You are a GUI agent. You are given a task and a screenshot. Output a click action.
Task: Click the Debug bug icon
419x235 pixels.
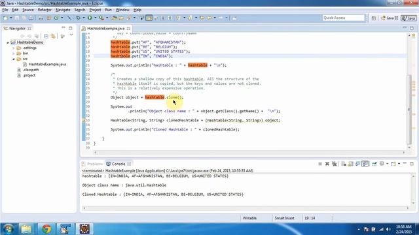[79, 18]
